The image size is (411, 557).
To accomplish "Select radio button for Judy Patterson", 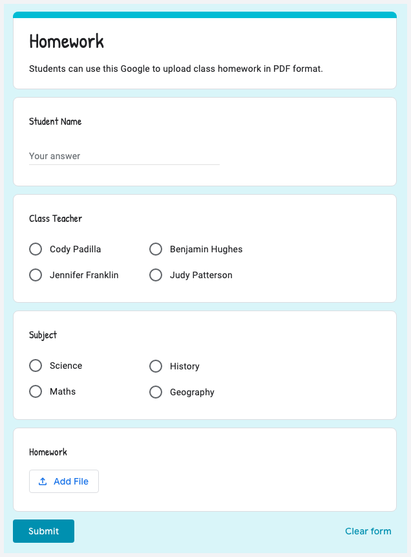I will coord(156,275).
